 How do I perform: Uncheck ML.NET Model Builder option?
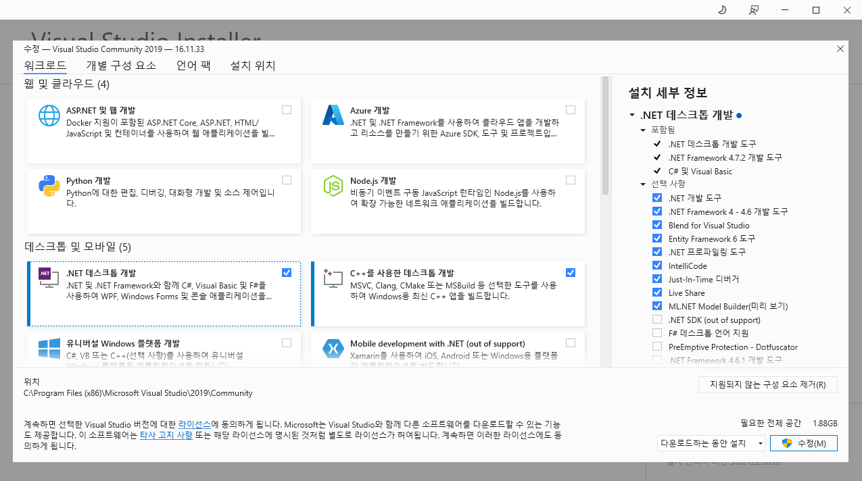tap(657, 306)
